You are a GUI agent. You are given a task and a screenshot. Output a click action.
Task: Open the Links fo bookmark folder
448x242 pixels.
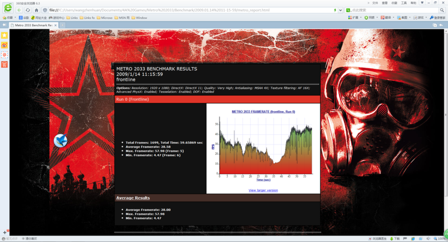click(87, 18)
